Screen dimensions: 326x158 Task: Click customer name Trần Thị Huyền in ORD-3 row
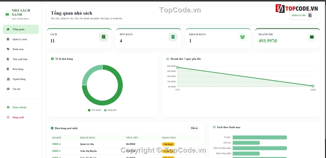[88, 151]
